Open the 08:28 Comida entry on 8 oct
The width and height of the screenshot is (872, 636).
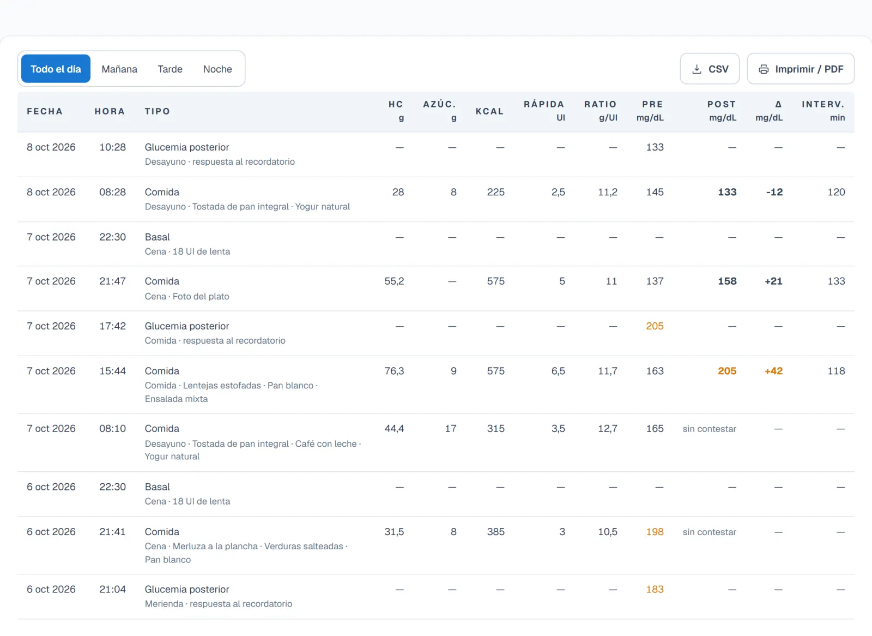point(436,199)
